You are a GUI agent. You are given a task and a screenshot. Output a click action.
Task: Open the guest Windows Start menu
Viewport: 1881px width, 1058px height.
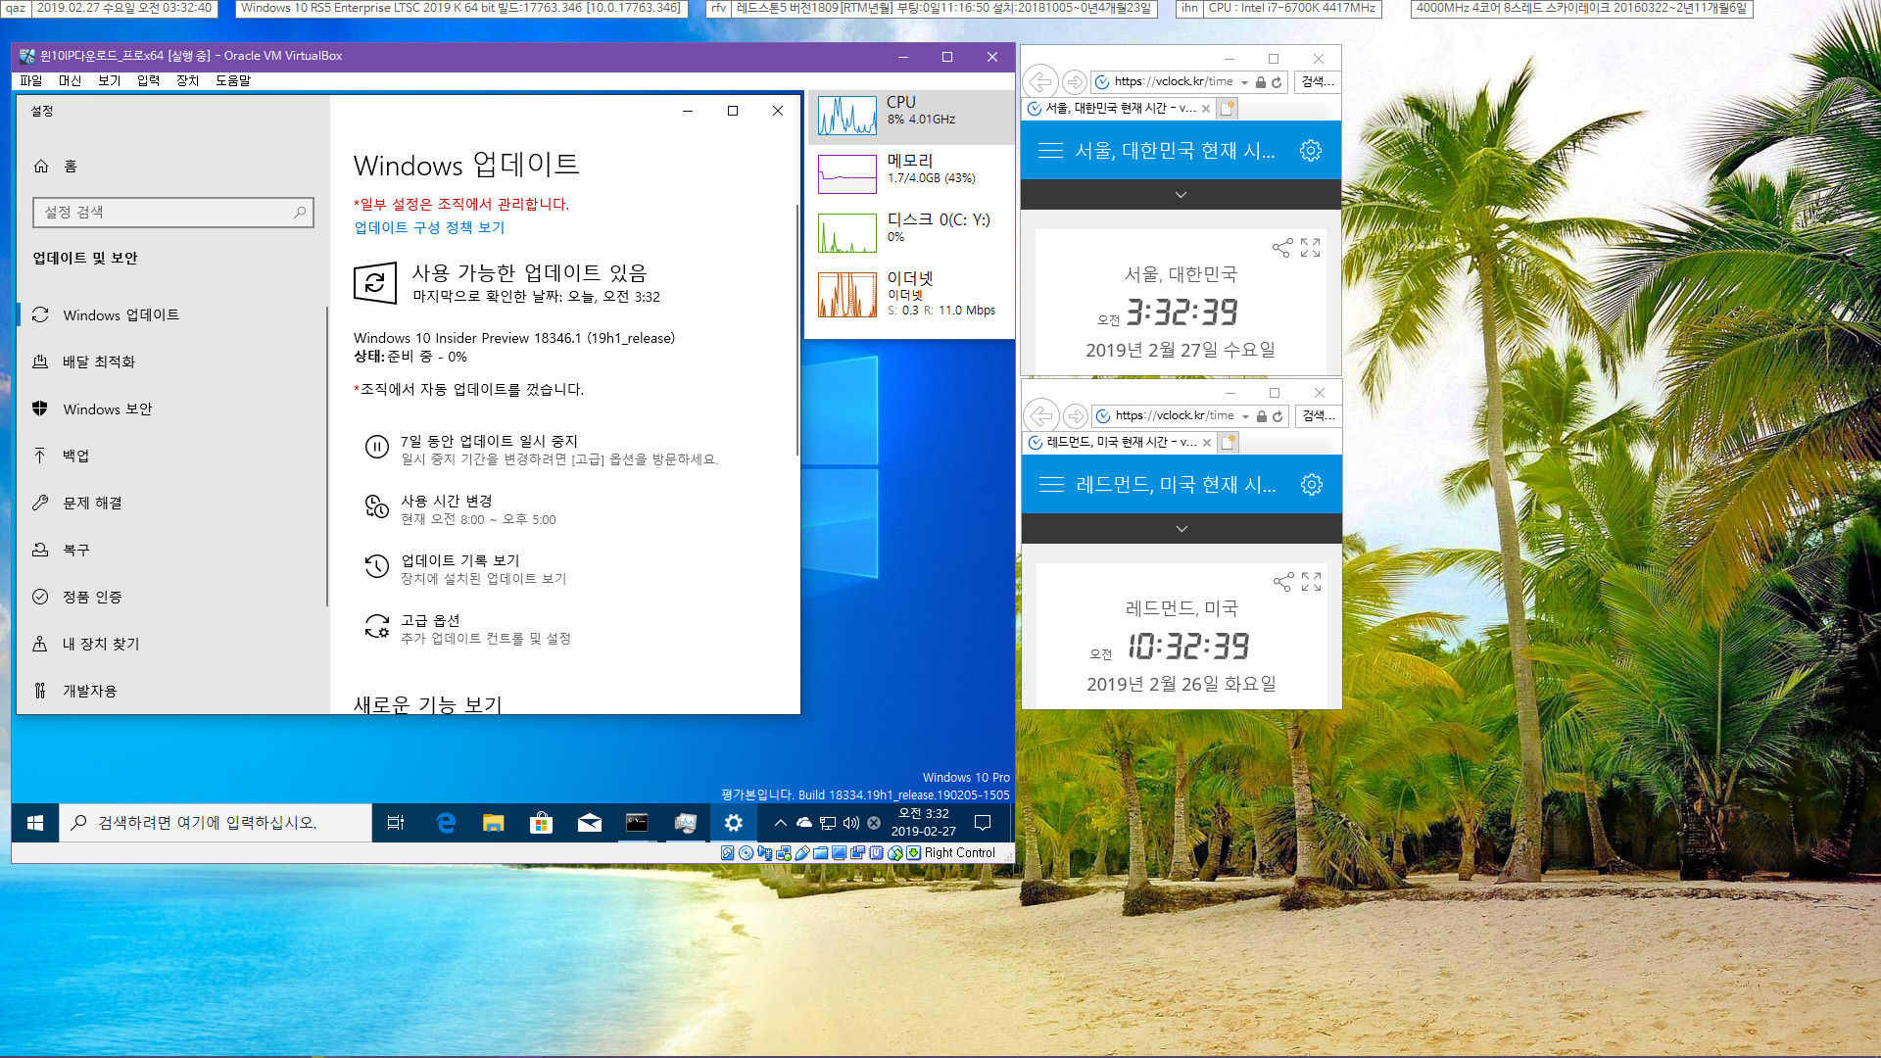tap(35, 823)
